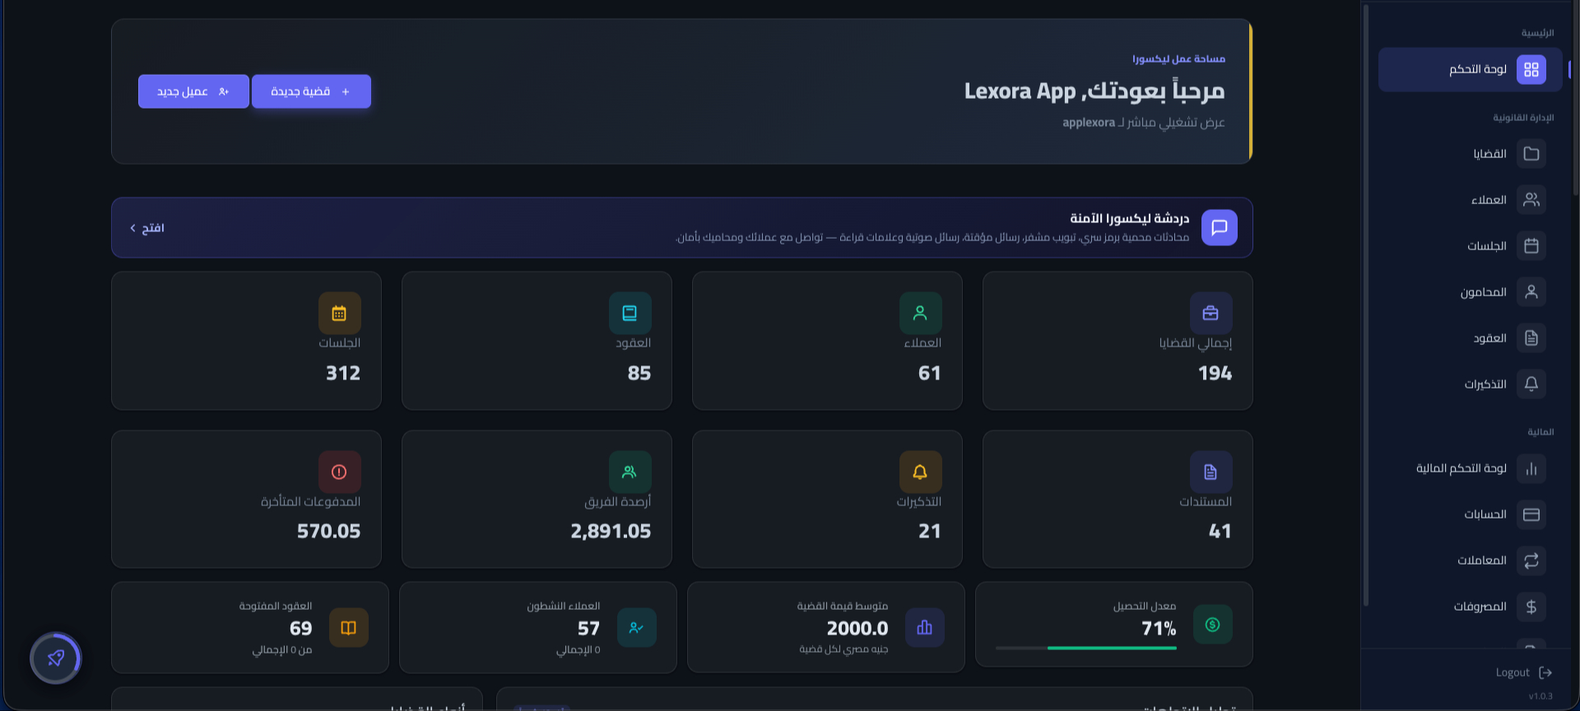This screenshot has height=711, width=1580.
Task: Click the العملاء people icon in sidebar
Action: coord(1531,200)
